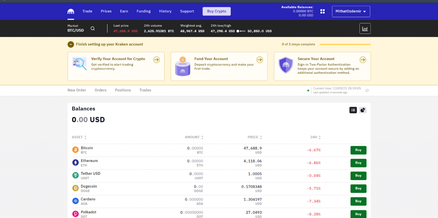Click the Bitcoin piggy bank illustration

point(183,66)
